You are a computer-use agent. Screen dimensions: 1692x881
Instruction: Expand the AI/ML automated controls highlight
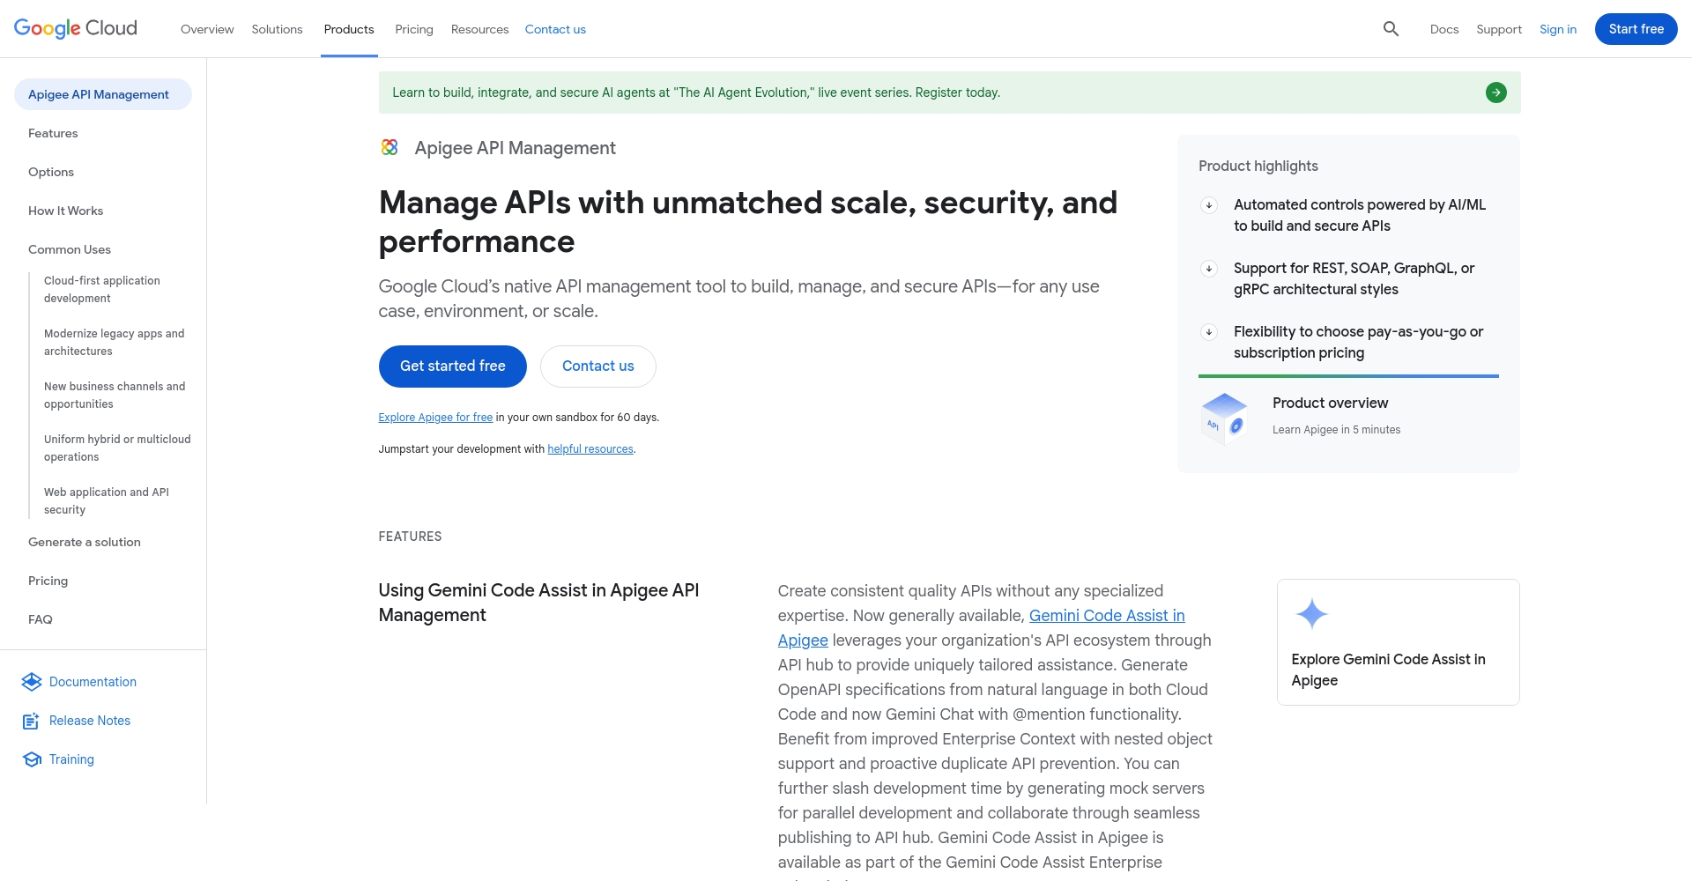click(1209, 205)
